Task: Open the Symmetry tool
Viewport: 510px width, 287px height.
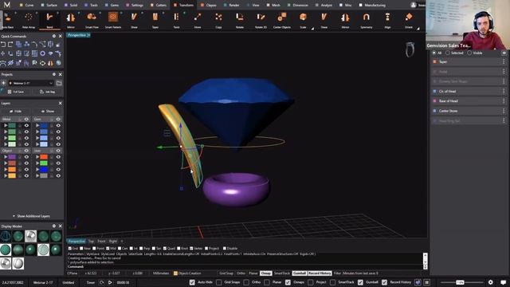Action: coord(367,20)
